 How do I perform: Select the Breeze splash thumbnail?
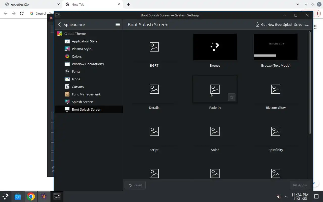pyautogui.click(x=215, y=47)
